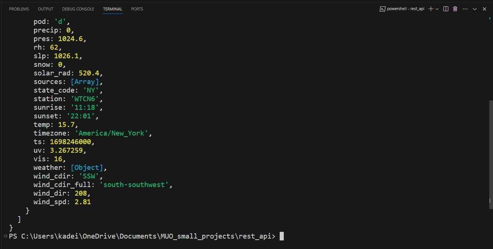The width and height of the screenshot is (493, 249).
Task: Open the OUTPUT tab
Action: pyautogui.click(x=45, y=9)
